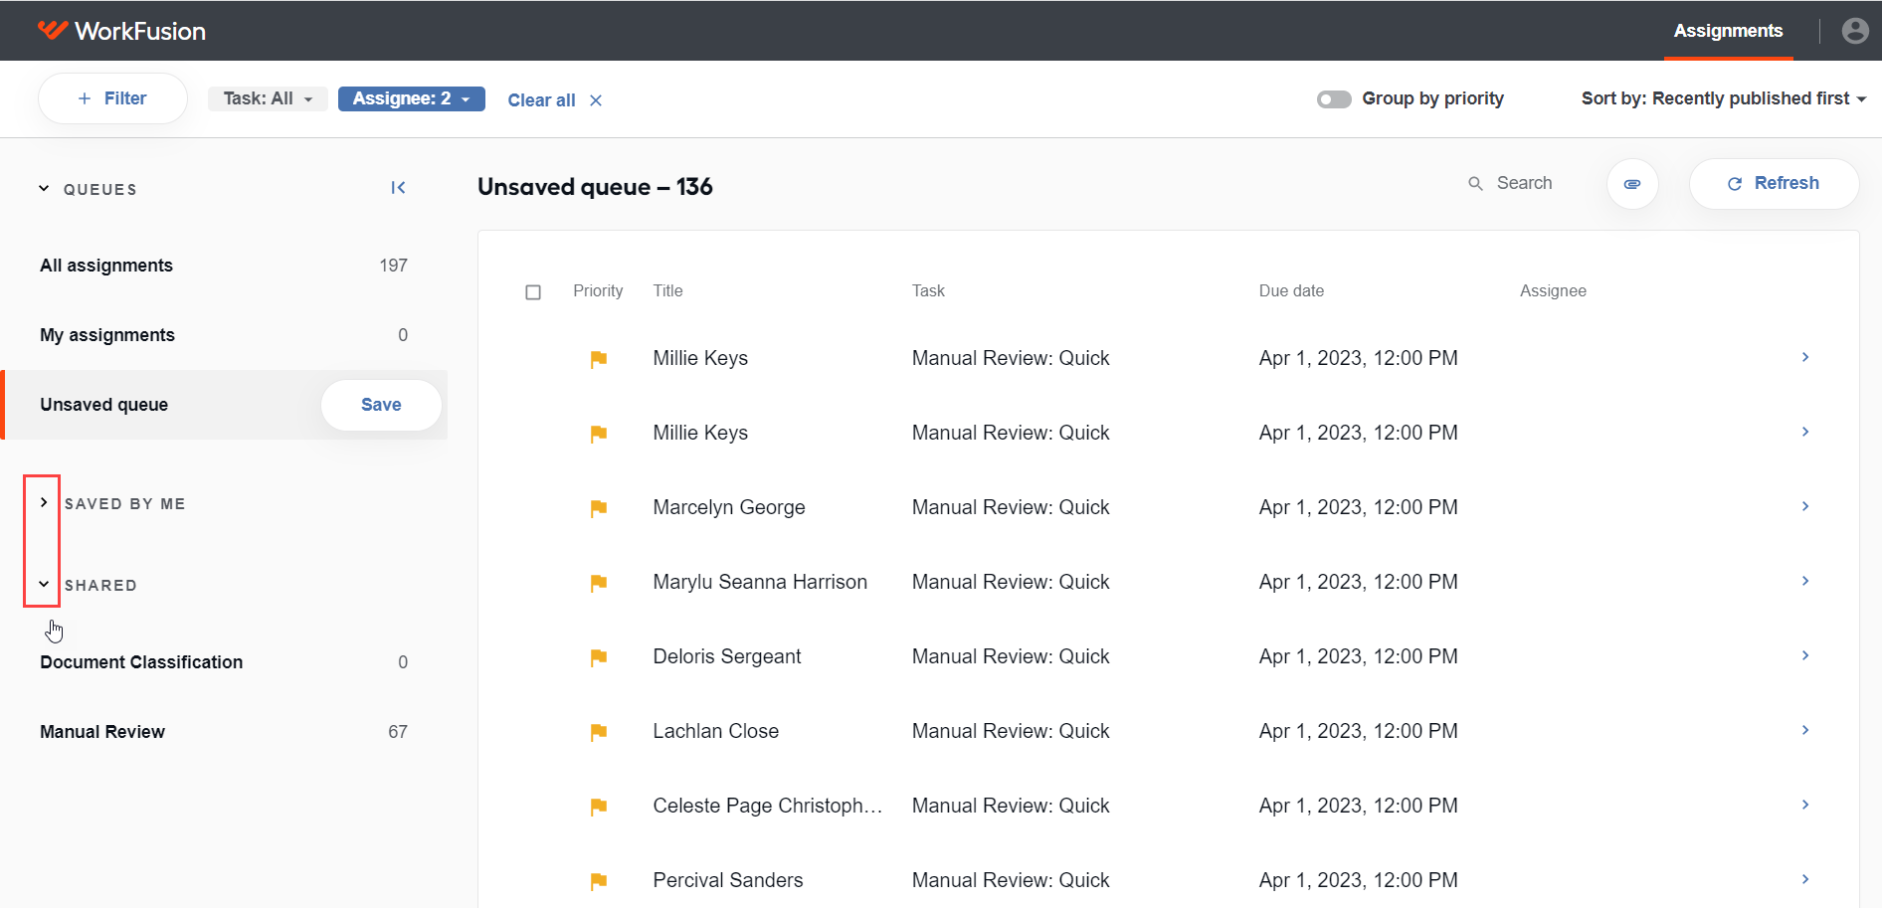This screenshot has height=908, width=1882.
Task: Click the Unsaved queue – 136 heading
Action: [x=595, y=187]
